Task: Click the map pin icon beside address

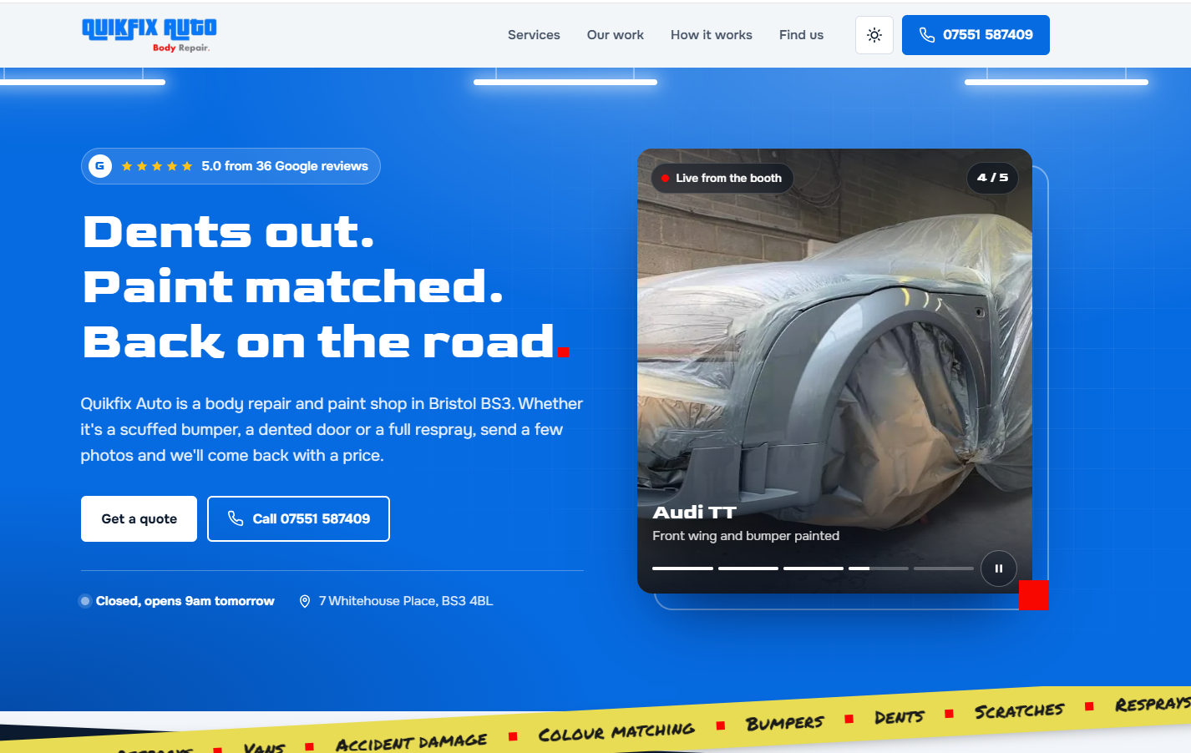Action: [x=305, y=601]
